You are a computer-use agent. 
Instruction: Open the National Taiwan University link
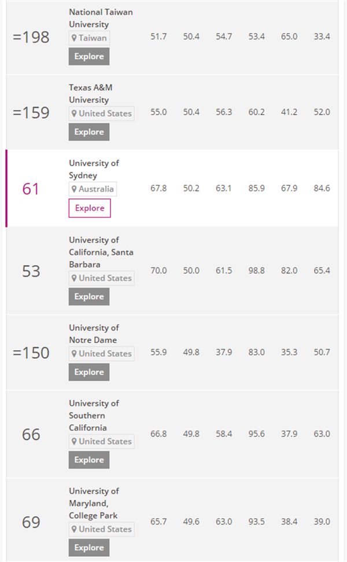coord(101,18)
